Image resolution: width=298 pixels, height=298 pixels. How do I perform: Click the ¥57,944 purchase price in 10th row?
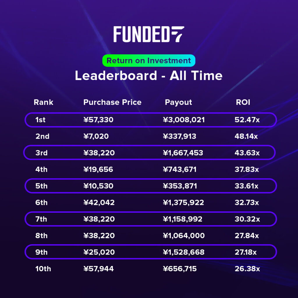99,269
